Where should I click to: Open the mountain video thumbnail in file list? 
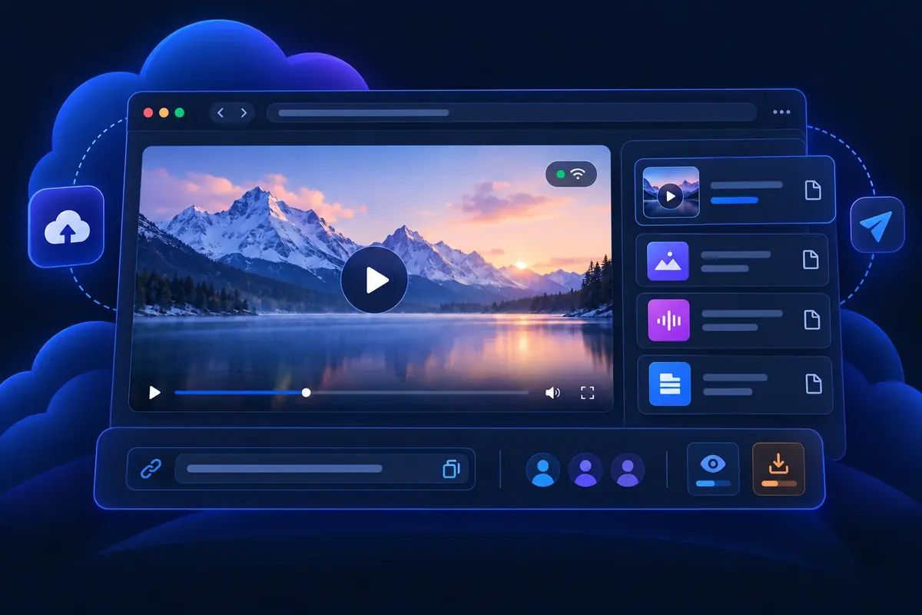(671, 191)
